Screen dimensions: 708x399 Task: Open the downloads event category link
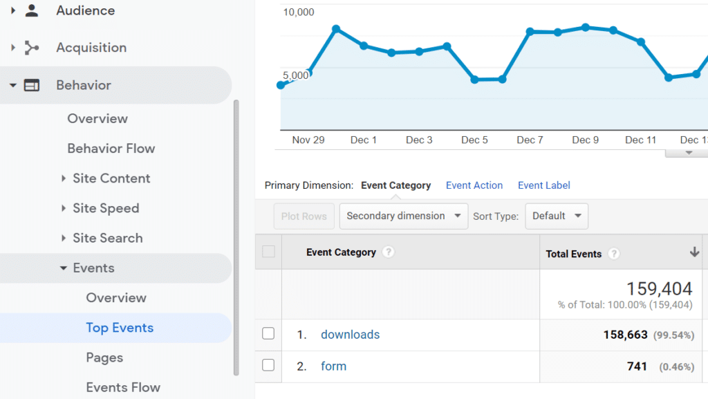[350, 334]
